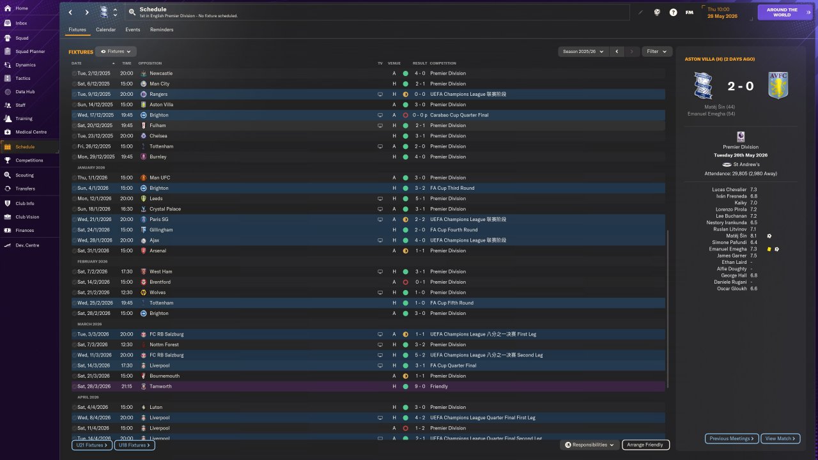
Task: Click the Opposition column header
Action: coord(150,63)
